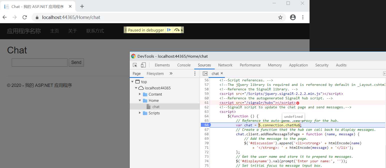Image resolution: width=386 pixels, height=168 pixels.
Task: Open 联系方式 link in site navbar
Action: click(x=95, y=31)
